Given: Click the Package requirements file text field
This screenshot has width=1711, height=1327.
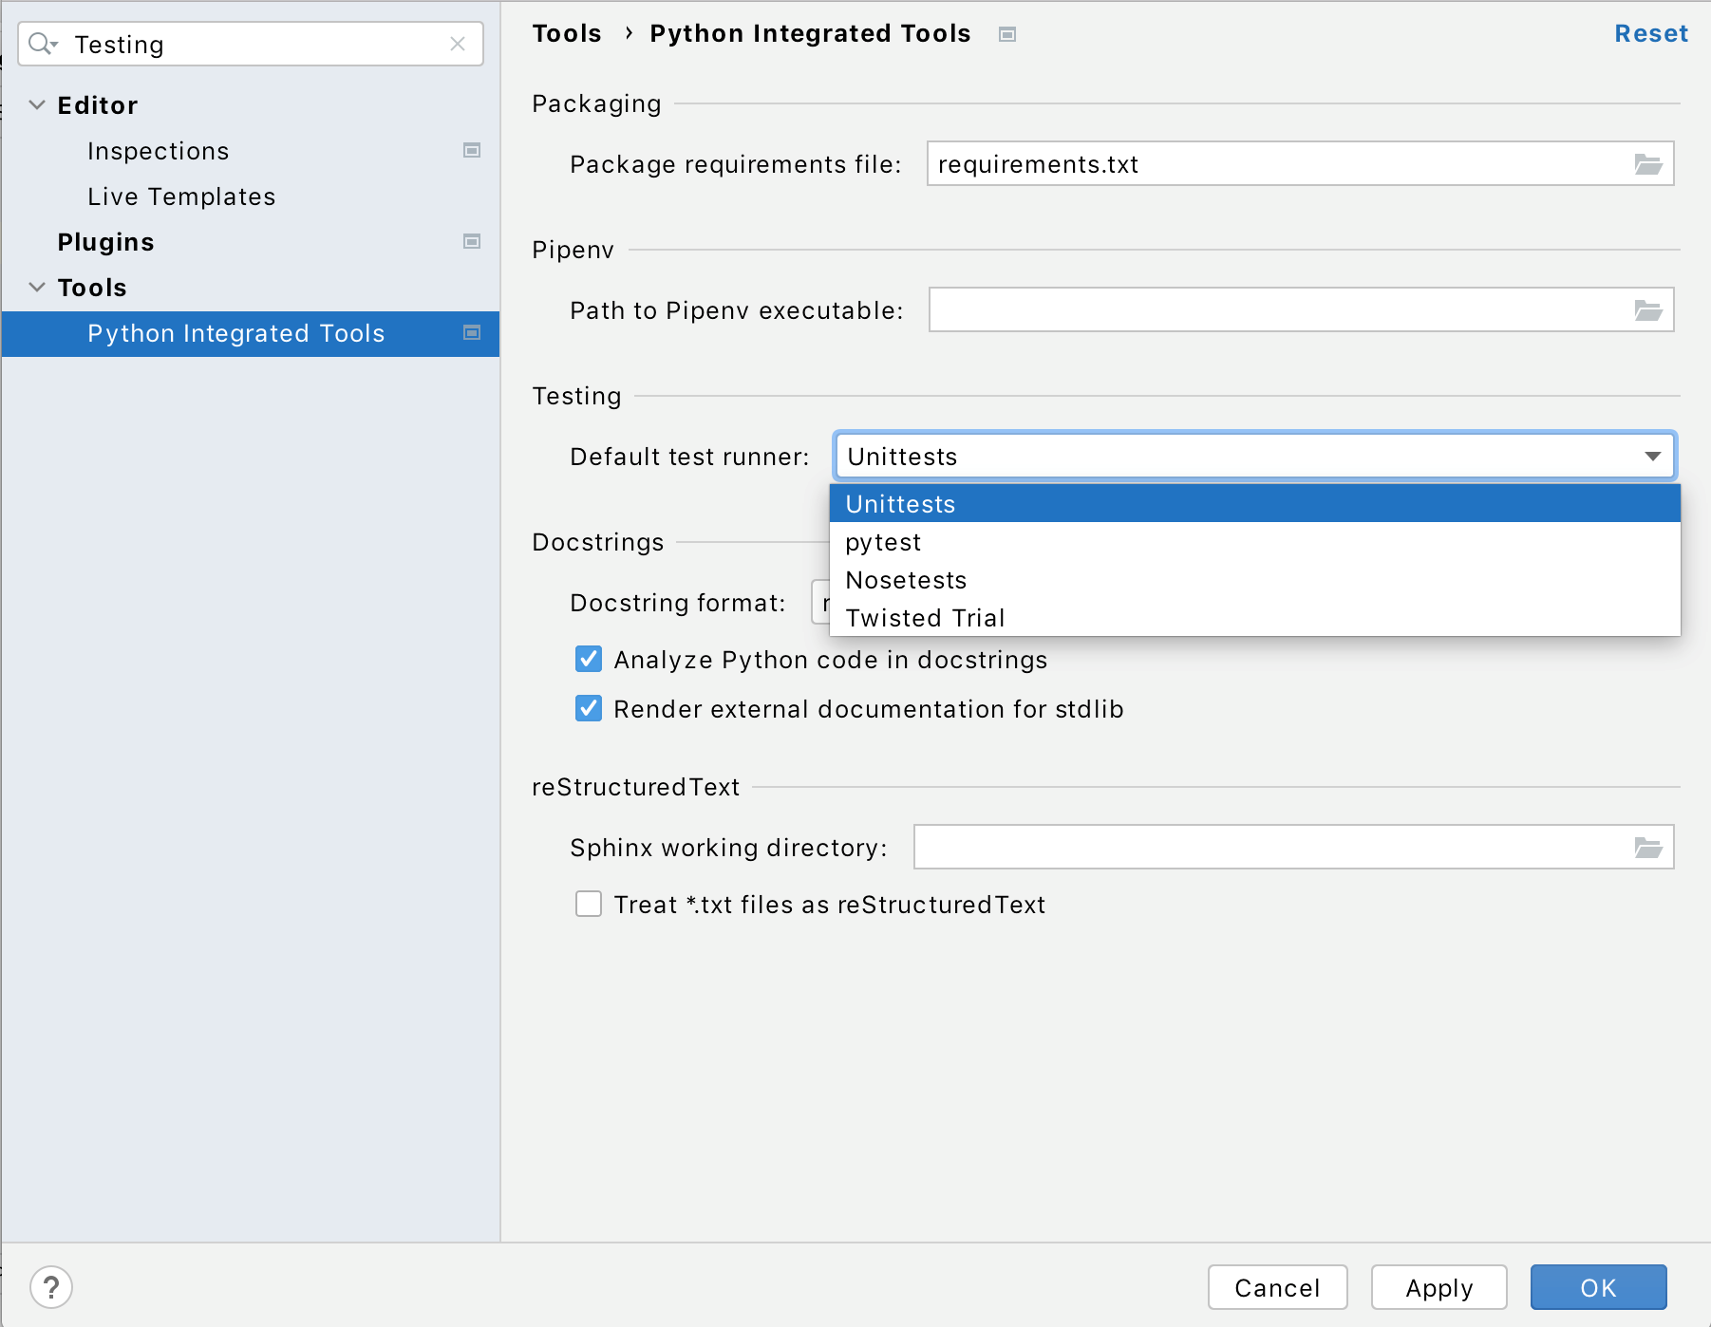Looking at the screenshot, I should coord(1272,164).
